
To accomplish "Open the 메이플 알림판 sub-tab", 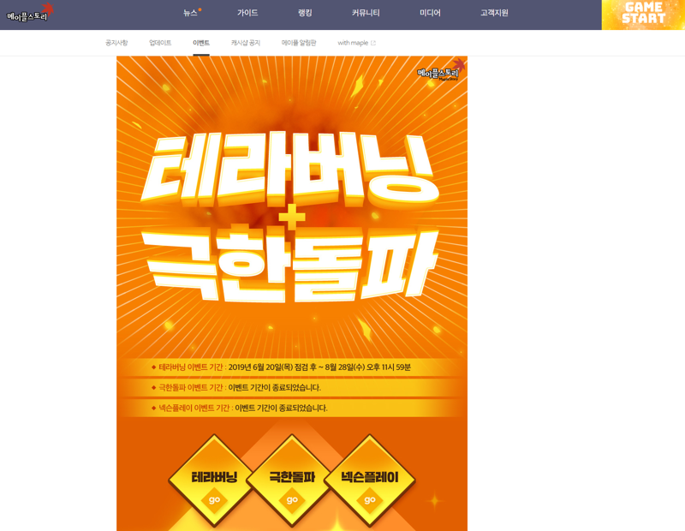I will pos(299,43).
